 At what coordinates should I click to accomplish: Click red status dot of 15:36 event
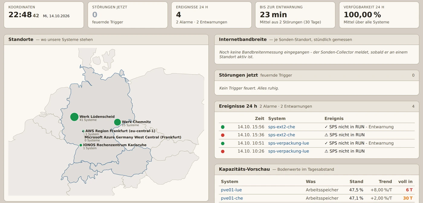223,135
